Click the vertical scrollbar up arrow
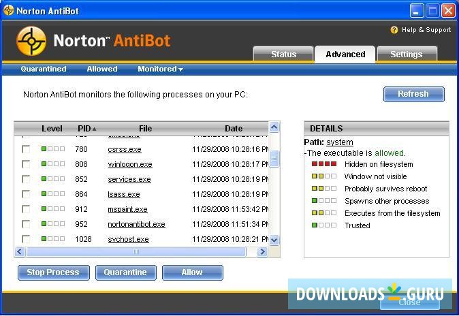 click(274, 127)
